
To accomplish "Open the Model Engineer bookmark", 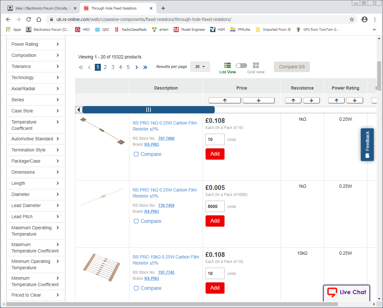I will [190, 30].
